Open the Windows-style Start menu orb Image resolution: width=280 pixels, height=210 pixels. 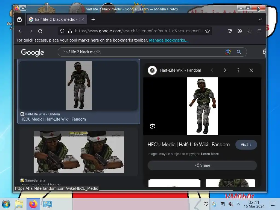(6, 204)
